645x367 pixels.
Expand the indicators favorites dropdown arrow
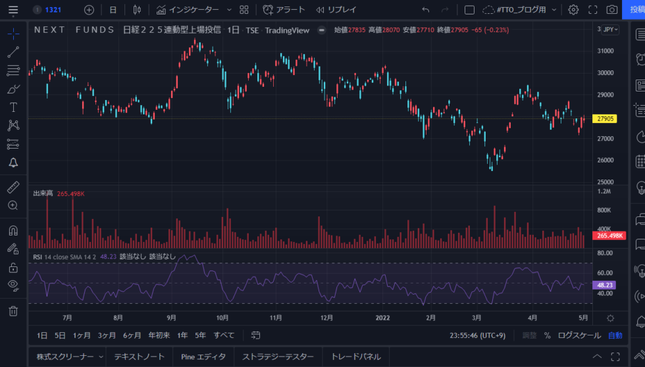229,10
